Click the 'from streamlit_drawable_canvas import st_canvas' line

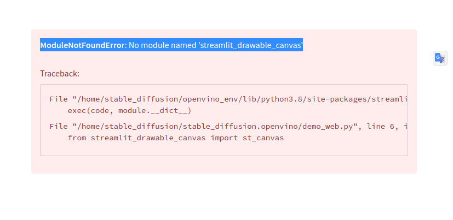tap(176, 138)
